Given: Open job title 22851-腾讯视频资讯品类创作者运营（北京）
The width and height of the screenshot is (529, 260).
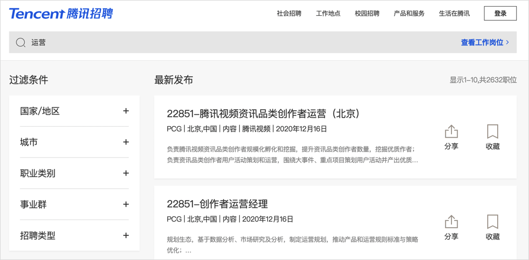Looking at the screenshot, I should (x=263, y=114).
